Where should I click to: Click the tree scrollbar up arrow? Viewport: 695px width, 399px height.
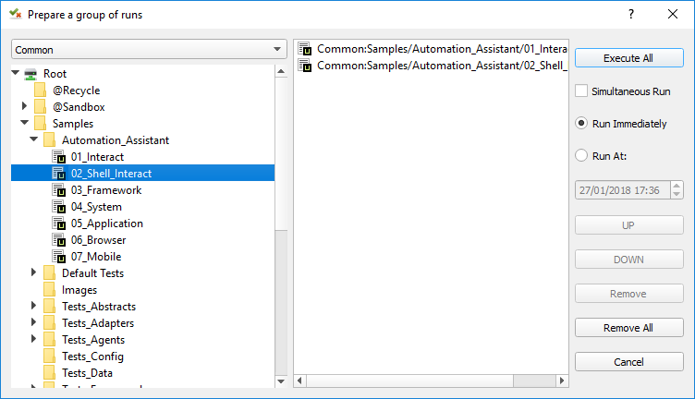281,71
